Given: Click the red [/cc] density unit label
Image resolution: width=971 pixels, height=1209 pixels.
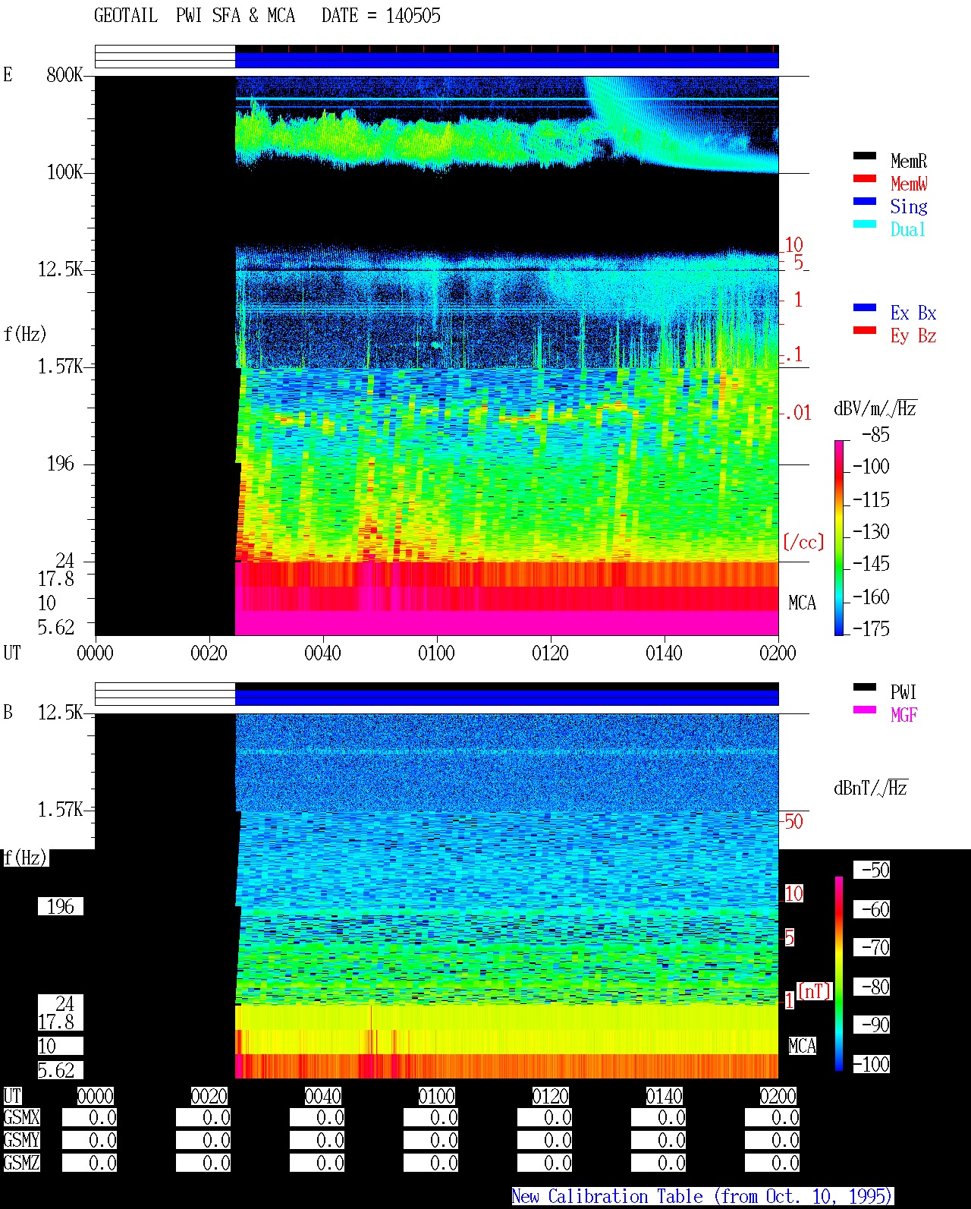Looking at the screenshot, I should click(x=803, y=542).
